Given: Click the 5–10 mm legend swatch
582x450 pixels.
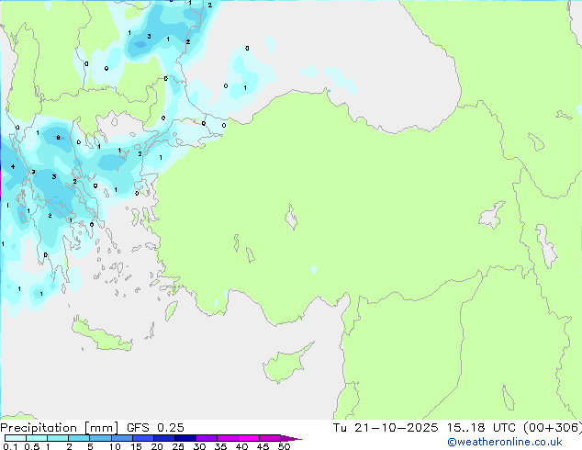Looking at the screenshot, I should click(100, 438).
